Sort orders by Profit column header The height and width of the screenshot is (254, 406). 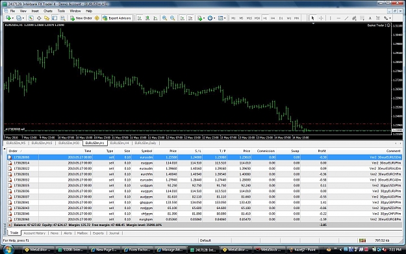coord(322,151)
